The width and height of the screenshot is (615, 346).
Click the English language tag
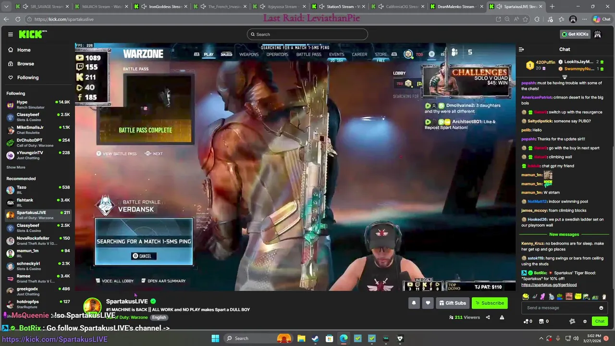159,318
